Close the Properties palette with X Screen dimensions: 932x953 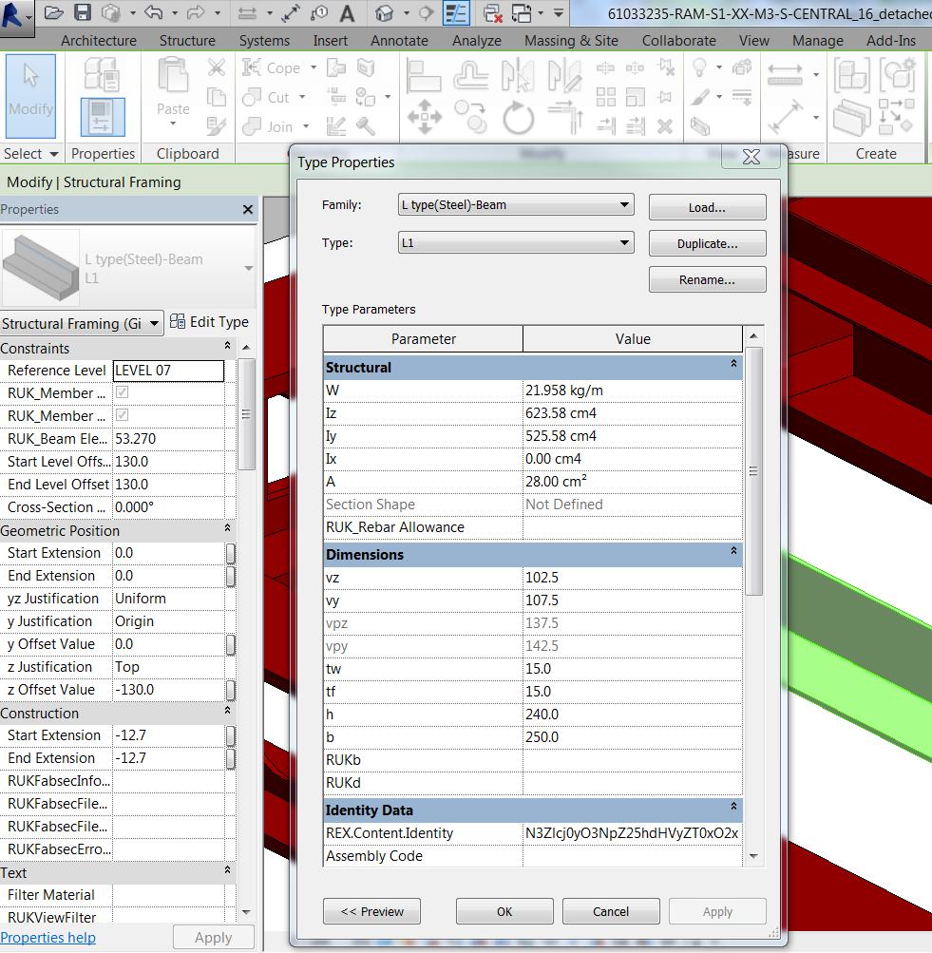[x=247, y=210]
